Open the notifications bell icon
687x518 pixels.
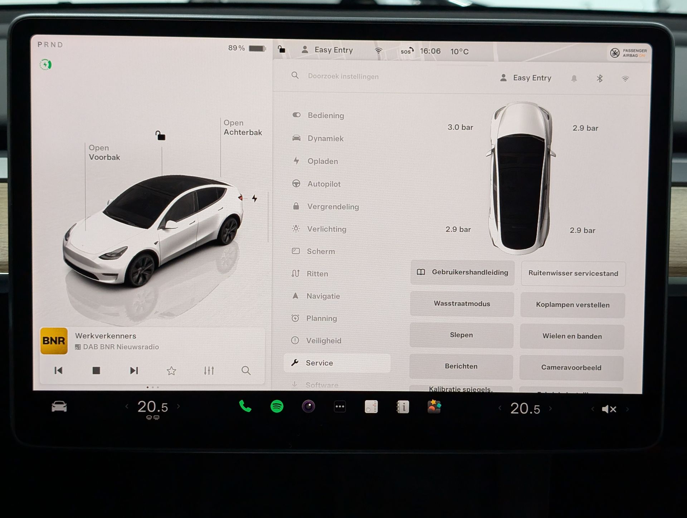[x=574, y=78]
